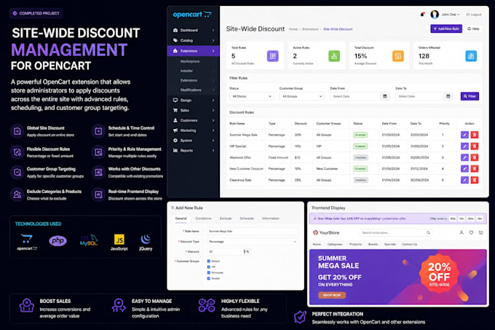
Task: Click the Filter button
Action: tap(470, 96)
